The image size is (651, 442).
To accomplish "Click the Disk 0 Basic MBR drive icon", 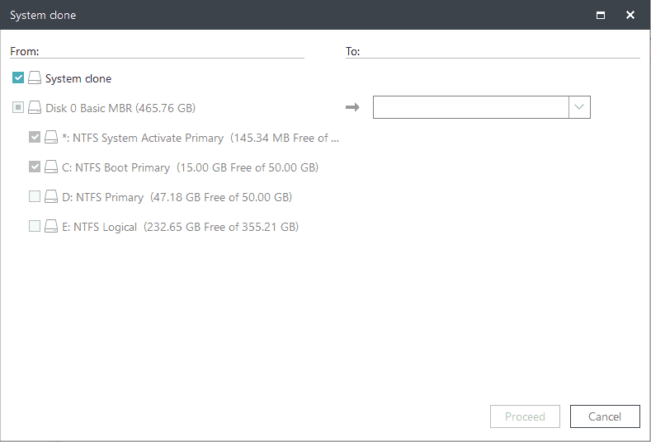I will point(35,108).
